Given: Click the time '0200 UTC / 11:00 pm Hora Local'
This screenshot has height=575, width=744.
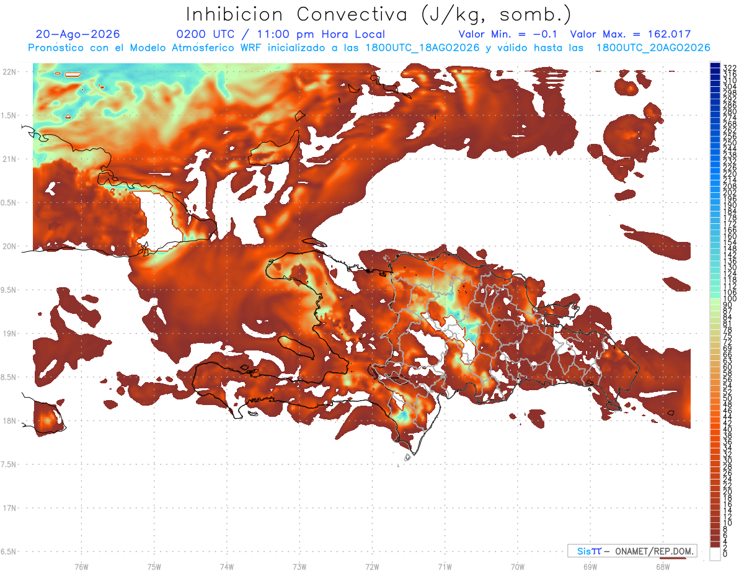Looking at the screenshot, I should point(280,35).
